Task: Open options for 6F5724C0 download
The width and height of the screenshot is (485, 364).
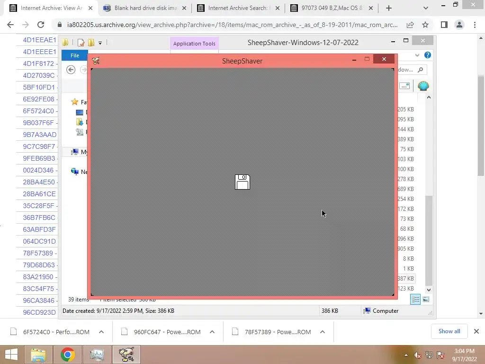Action: tap(101, 332)
